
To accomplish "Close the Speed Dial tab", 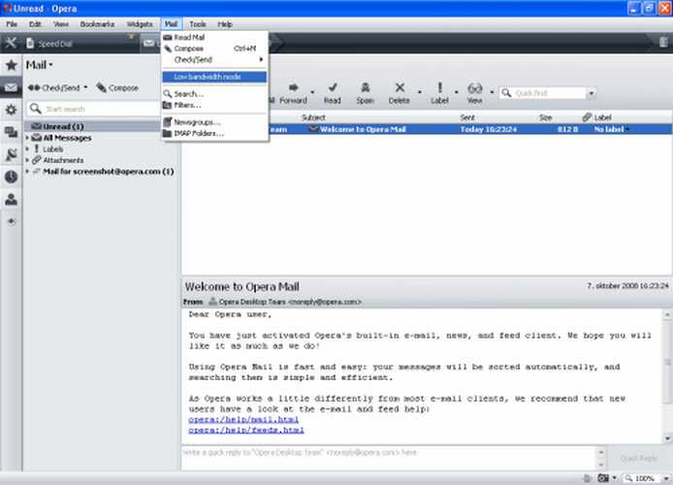I will tap(131, 37).
